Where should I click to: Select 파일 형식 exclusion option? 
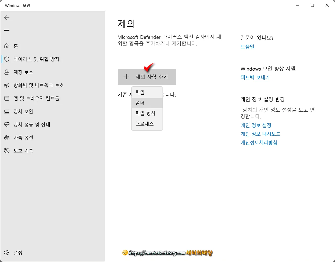tap(145, 113)
